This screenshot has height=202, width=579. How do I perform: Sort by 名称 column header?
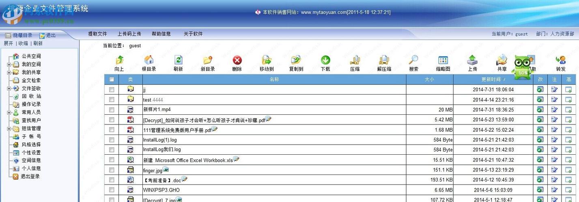tap(274, 80)
